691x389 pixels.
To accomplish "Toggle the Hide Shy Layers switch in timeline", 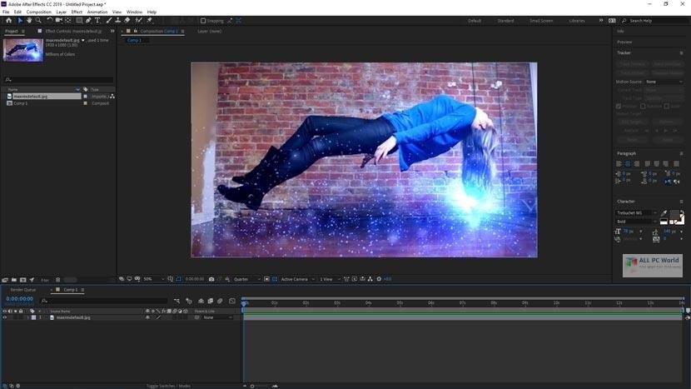I will tap(201, 301).
